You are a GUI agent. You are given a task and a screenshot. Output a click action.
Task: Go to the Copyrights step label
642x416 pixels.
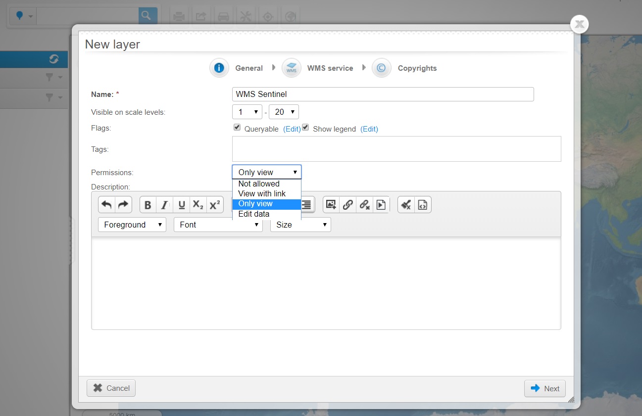pos(417,68)
